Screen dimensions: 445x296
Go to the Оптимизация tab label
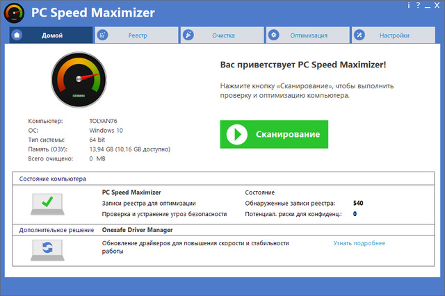click(309, 35)
